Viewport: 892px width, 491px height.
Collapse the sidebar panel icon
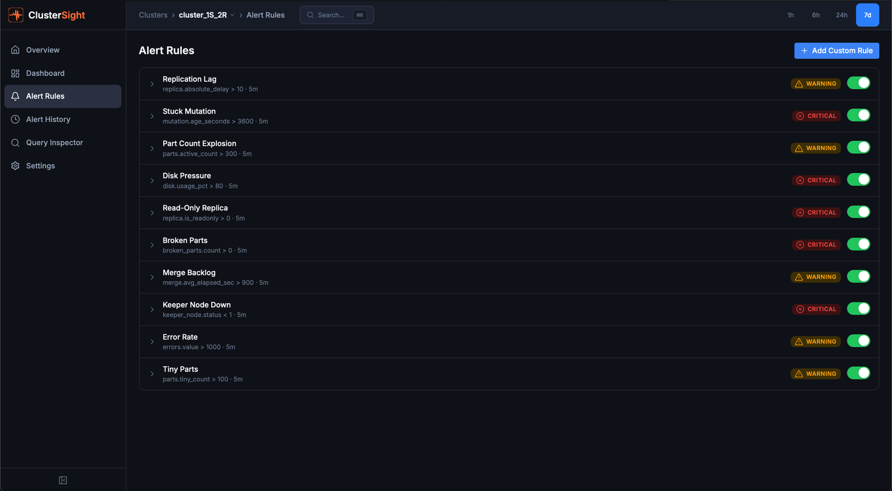pos(63,480)
